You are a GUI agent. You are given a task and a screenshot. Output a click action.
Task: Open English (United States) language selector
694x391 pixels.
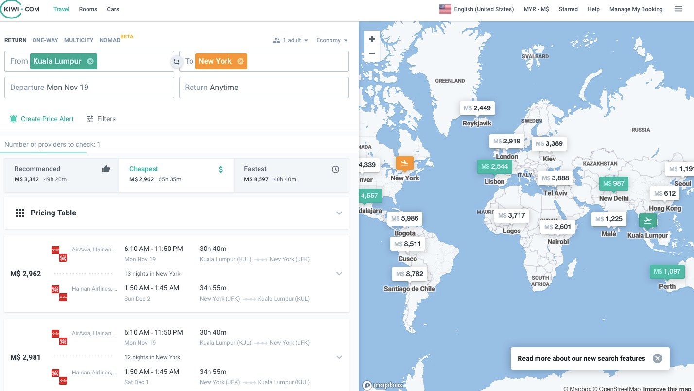(476, 9)
